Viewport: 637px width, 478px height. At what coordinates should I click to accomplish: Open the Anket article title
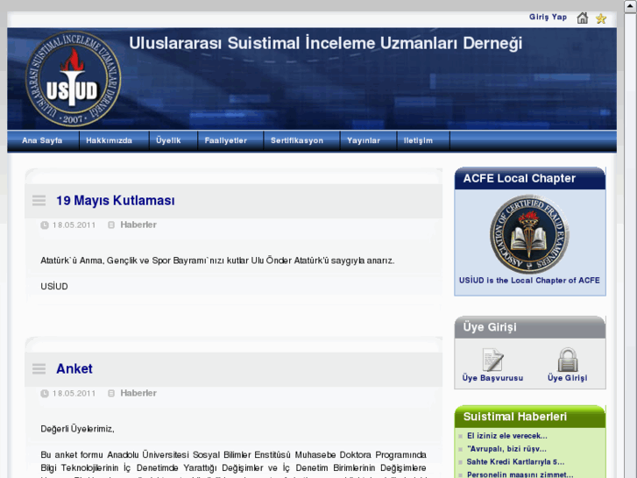[74, 369]
